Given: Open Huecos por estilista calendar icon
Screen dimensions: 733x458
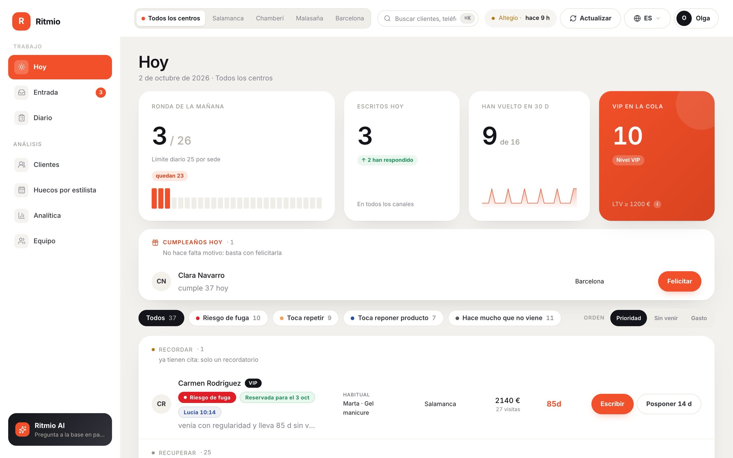Looking at the screenshot, I should [x=22, y=190].
